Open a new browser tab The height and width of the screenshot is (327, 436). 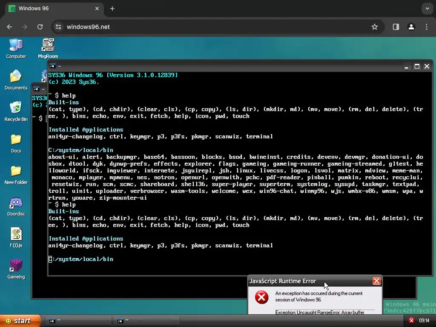(112, 9)
